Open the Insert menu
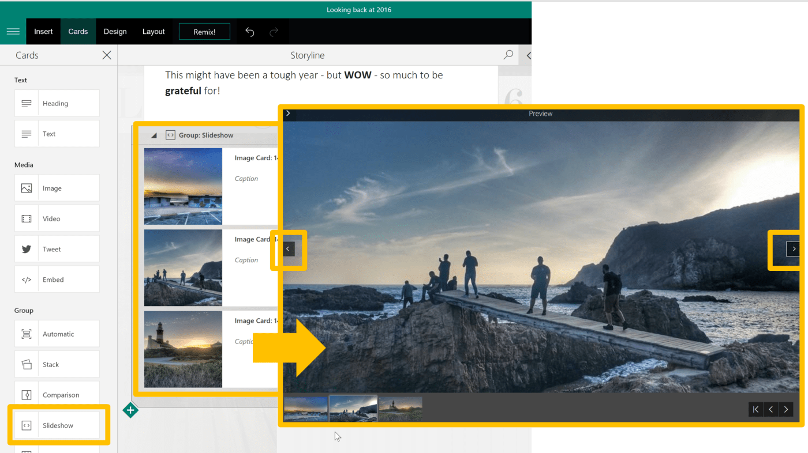The image size is (808, 453). [x=43, y=32]
